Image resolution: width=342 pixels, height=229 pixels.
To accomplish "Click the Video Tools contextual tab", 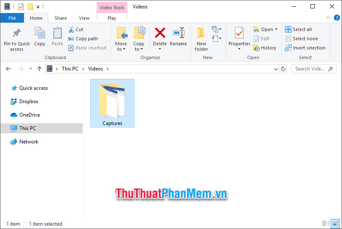I will [112, 8].
